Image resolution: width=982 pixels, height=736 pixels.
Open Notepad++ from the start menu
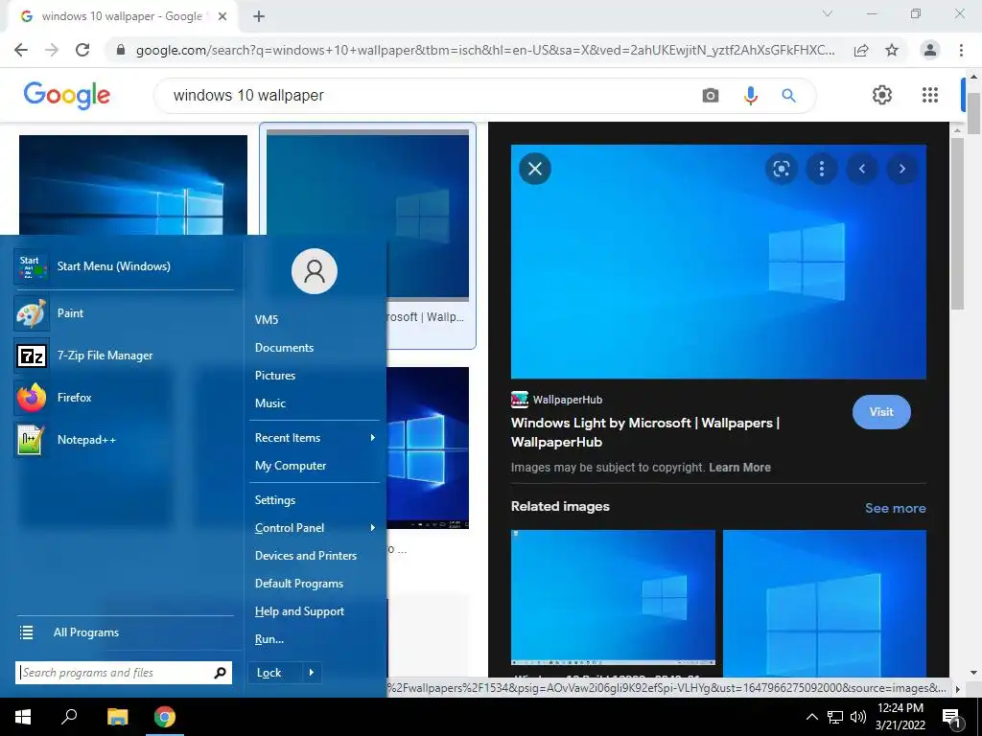point(125,439)
